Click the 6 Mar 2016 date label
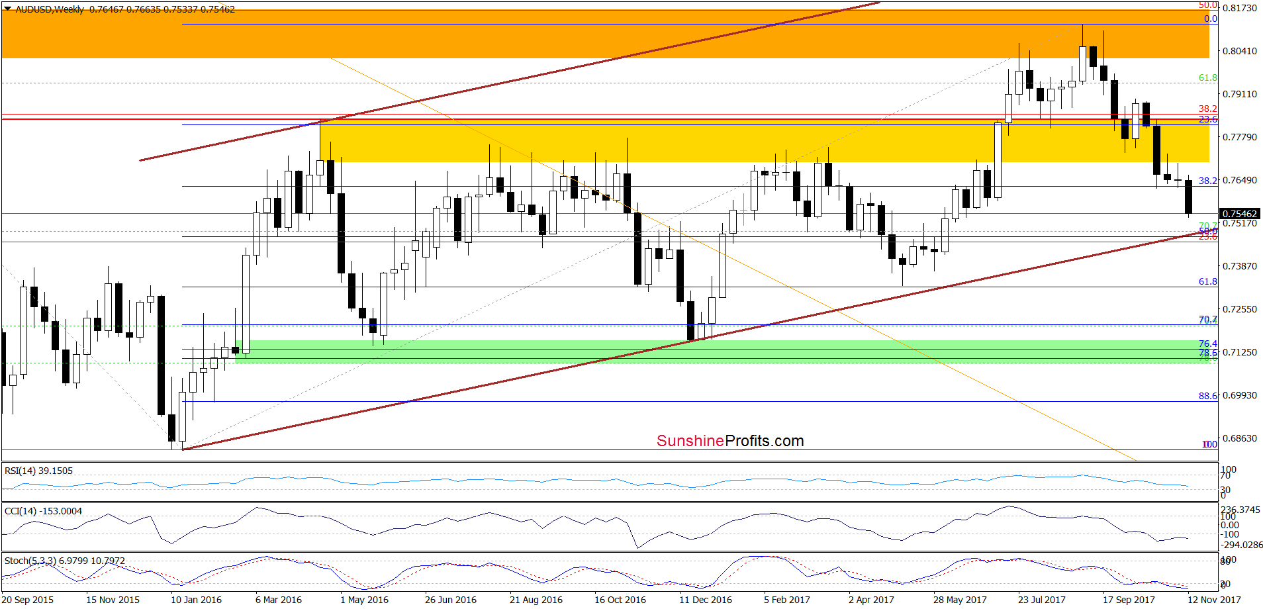 (x=279, y=600)
